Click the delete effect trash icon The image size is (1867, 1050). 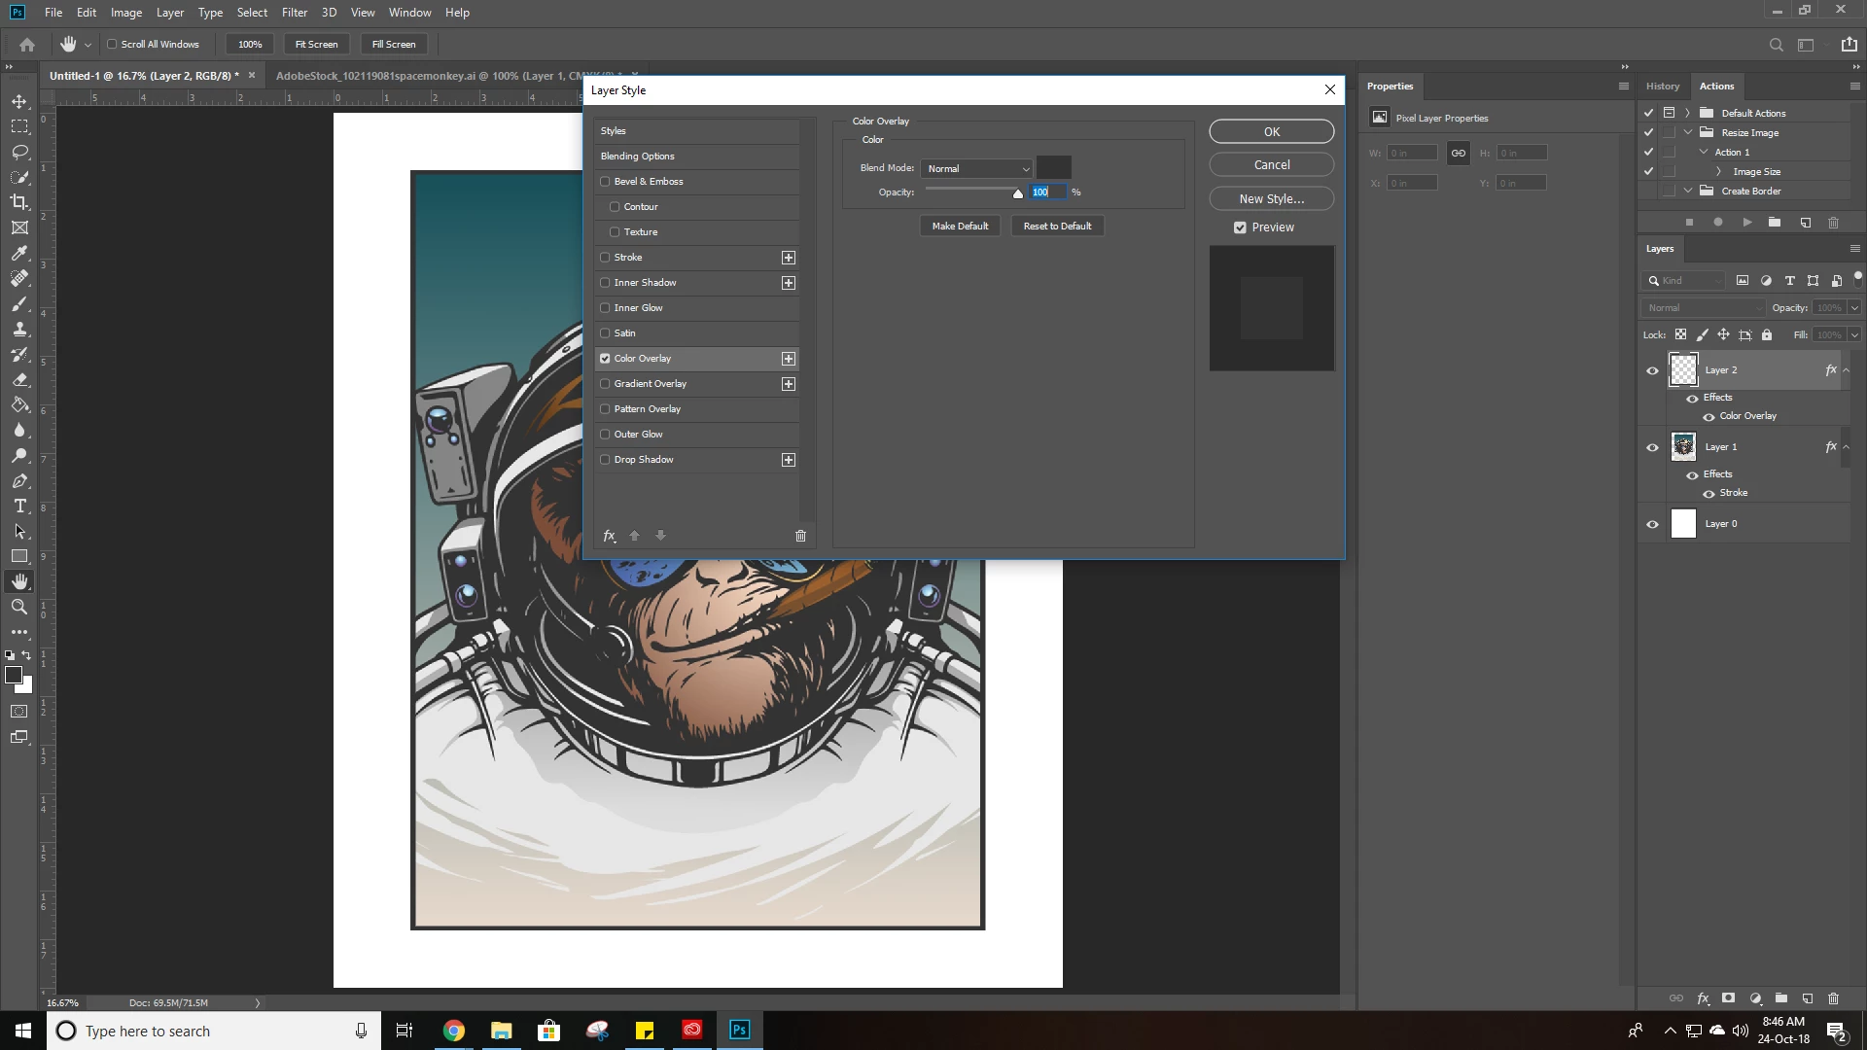800,536
